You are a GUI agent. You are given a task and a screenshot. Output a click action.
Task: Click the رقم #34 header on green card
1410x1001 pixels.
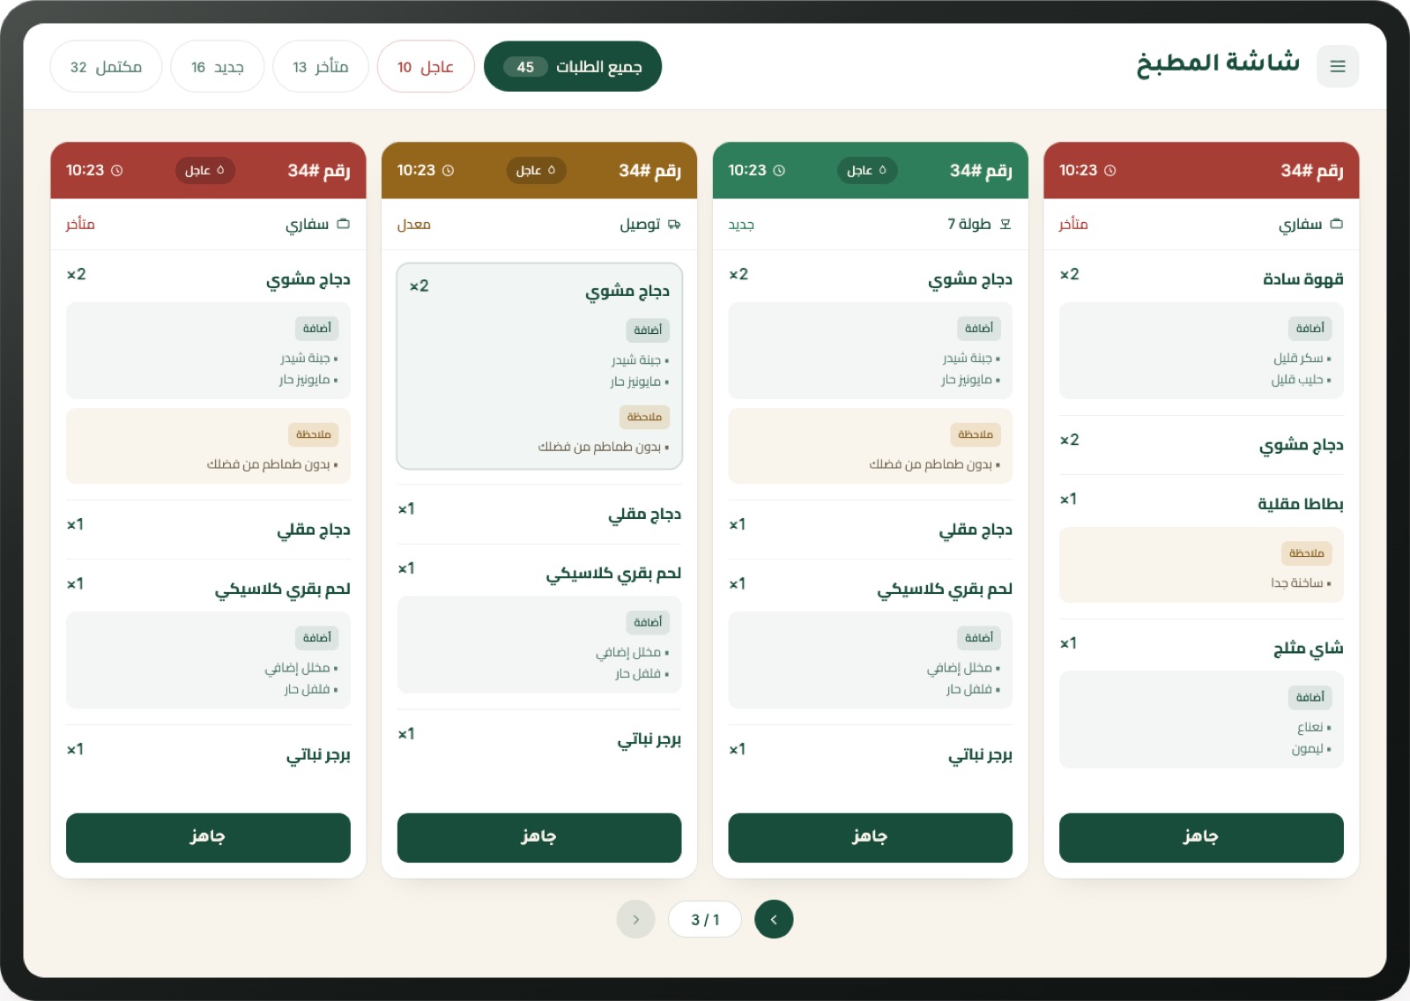click(x=980, y=170)
